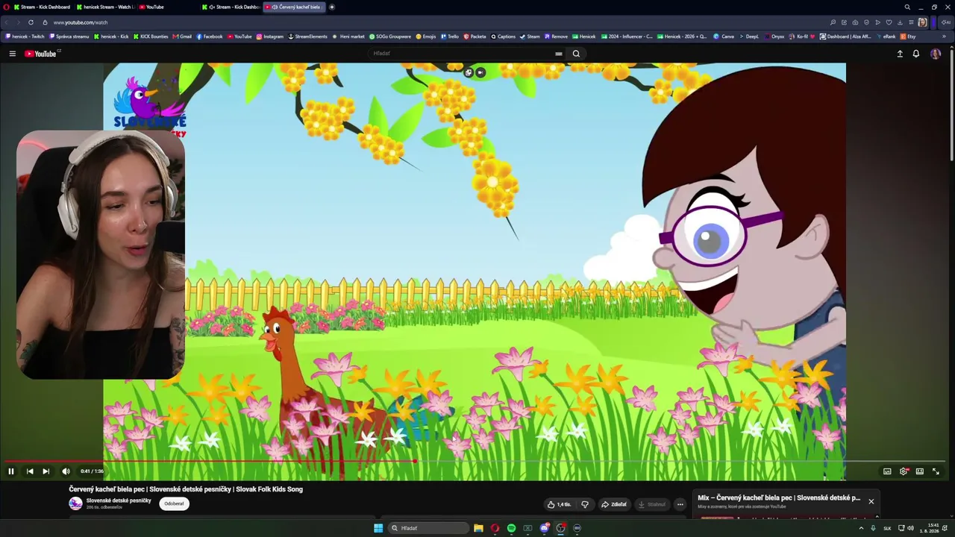Mute the video volume
Viewport: 955px width, 537px height.
[x=66, y=471]
